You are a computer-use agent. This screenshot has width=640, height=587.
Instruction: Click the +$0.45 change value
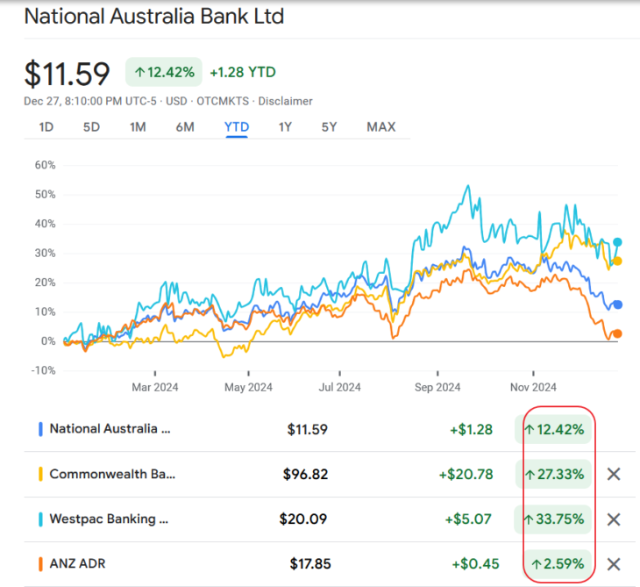[475, 564]
